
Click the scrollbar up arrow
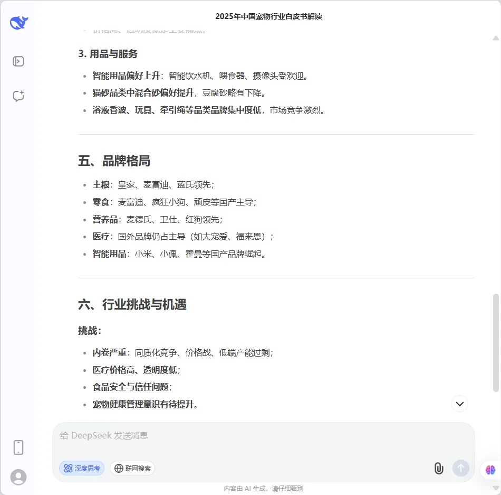(x=496, y=38)
